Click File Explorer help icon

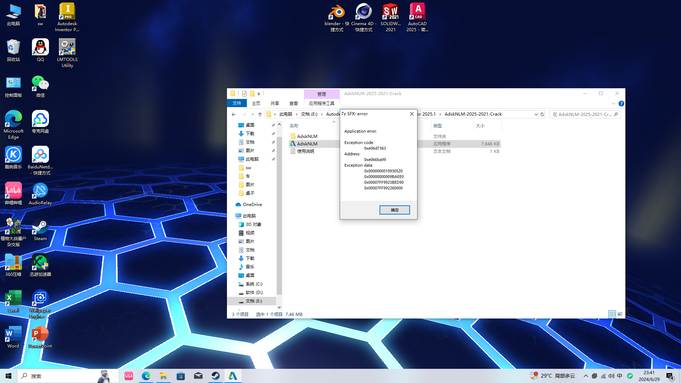pyautogui.click(x=621, y=104)
